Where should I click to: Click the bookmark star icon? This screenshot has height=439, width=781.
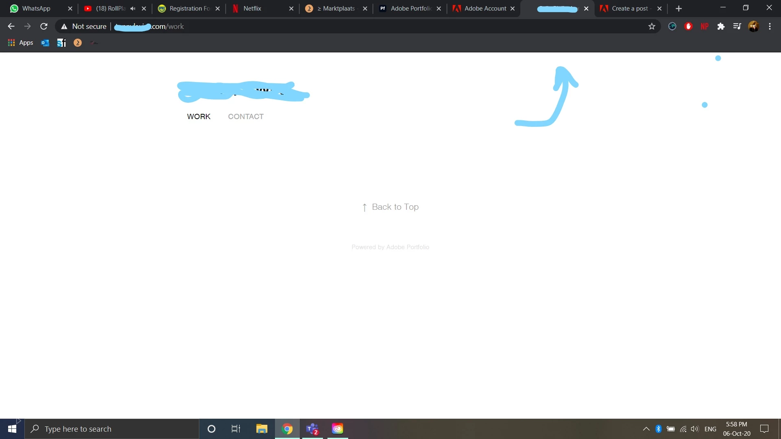tap(652, 26)
